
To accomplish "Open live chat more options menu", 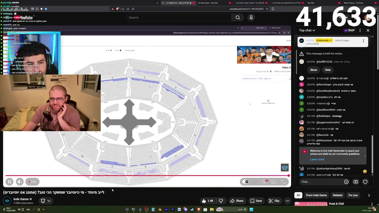I will coord(360,30).
